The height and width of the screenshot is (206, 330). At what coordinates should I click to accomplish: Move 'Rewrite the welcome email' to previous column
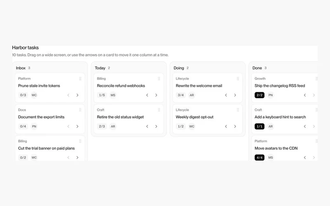(226, 95)
